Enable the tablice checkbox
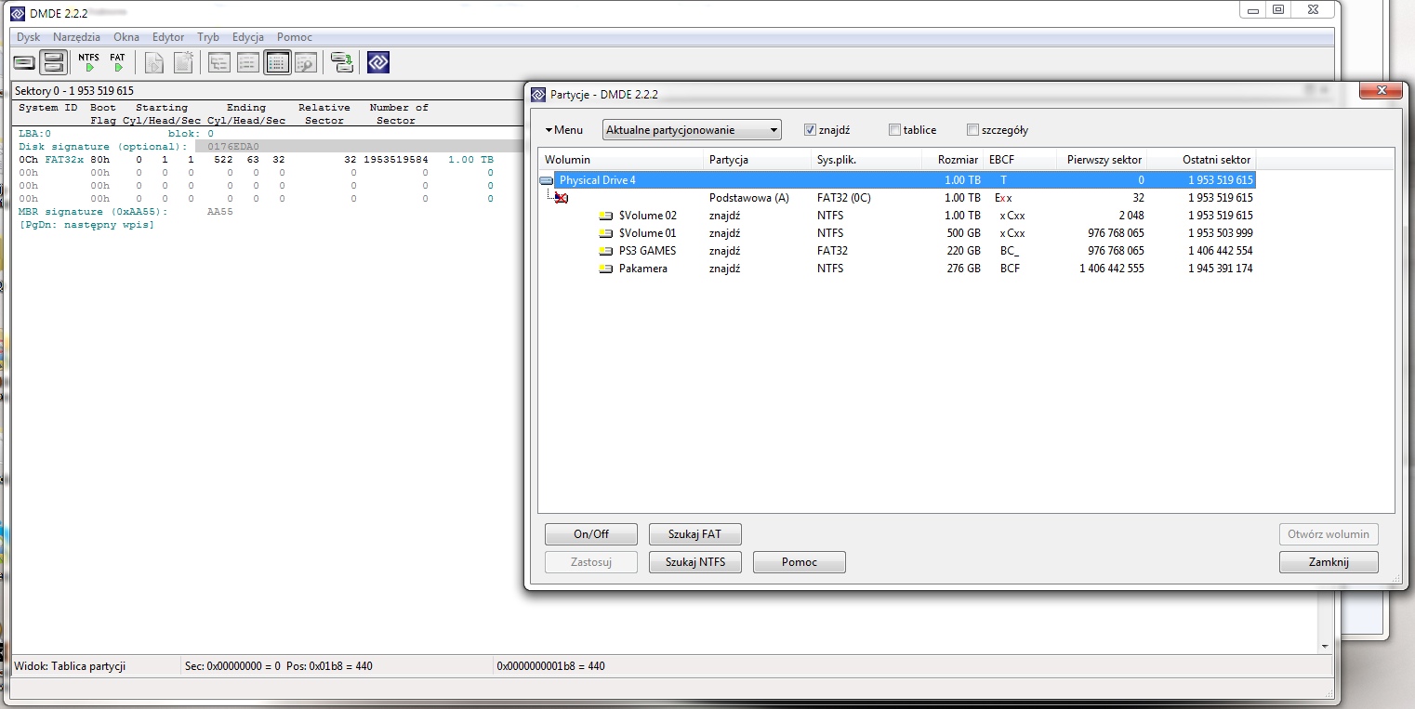Viewport: 1415px width, 709px height. coord(894,130)
